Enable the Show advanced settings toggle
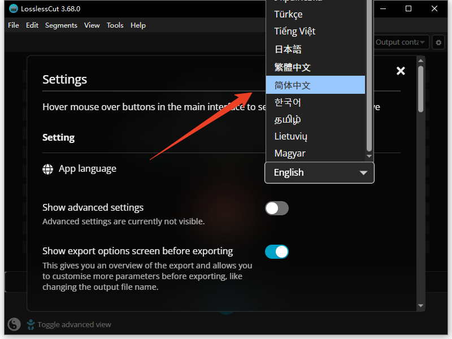Image resolution: width=452 pixels, height=339 pixels. (x=277, y=208)
